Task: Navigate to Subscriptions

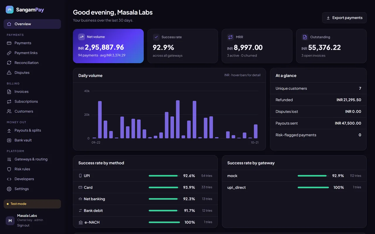Action: click(x=32, y=101)
